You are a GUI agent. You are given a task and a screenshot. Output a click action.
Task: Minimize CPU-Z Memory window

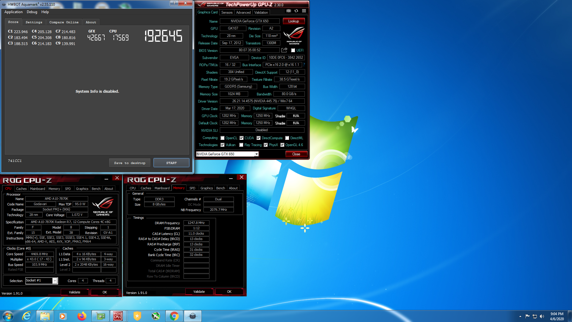click(x=231, y=178)
